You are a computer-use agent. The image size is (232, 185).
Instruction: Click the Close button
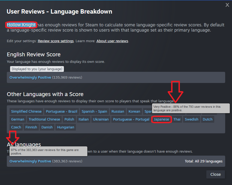click(x=216, y=174)
